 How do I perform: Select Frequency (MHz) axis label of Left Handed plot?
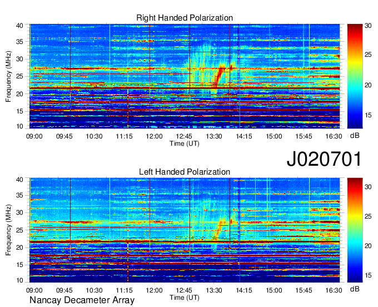[x=8, y=230]
